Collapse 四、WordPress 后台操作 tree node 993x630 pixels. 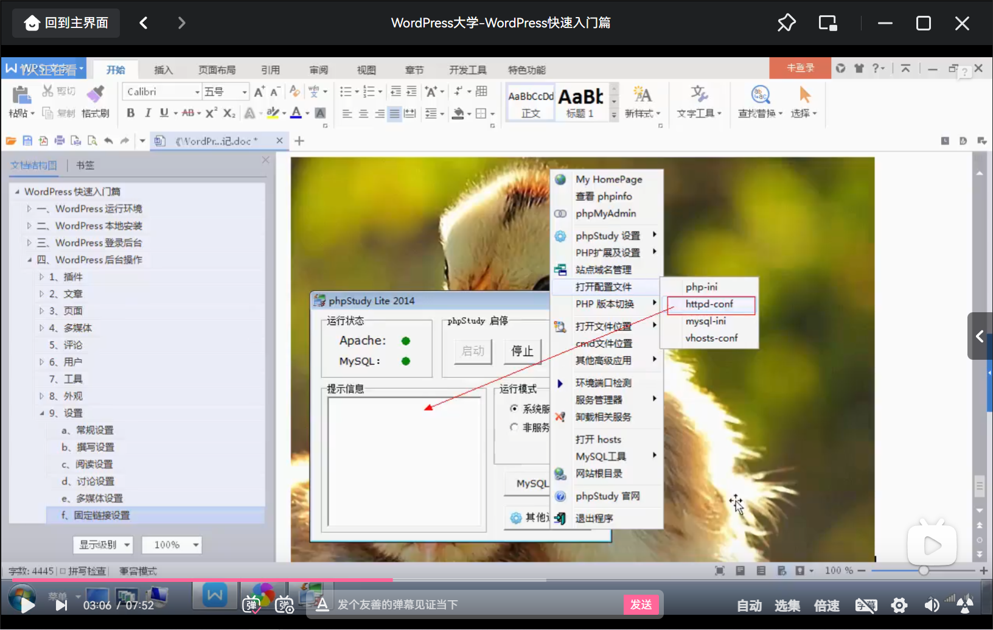click(29, 260)
